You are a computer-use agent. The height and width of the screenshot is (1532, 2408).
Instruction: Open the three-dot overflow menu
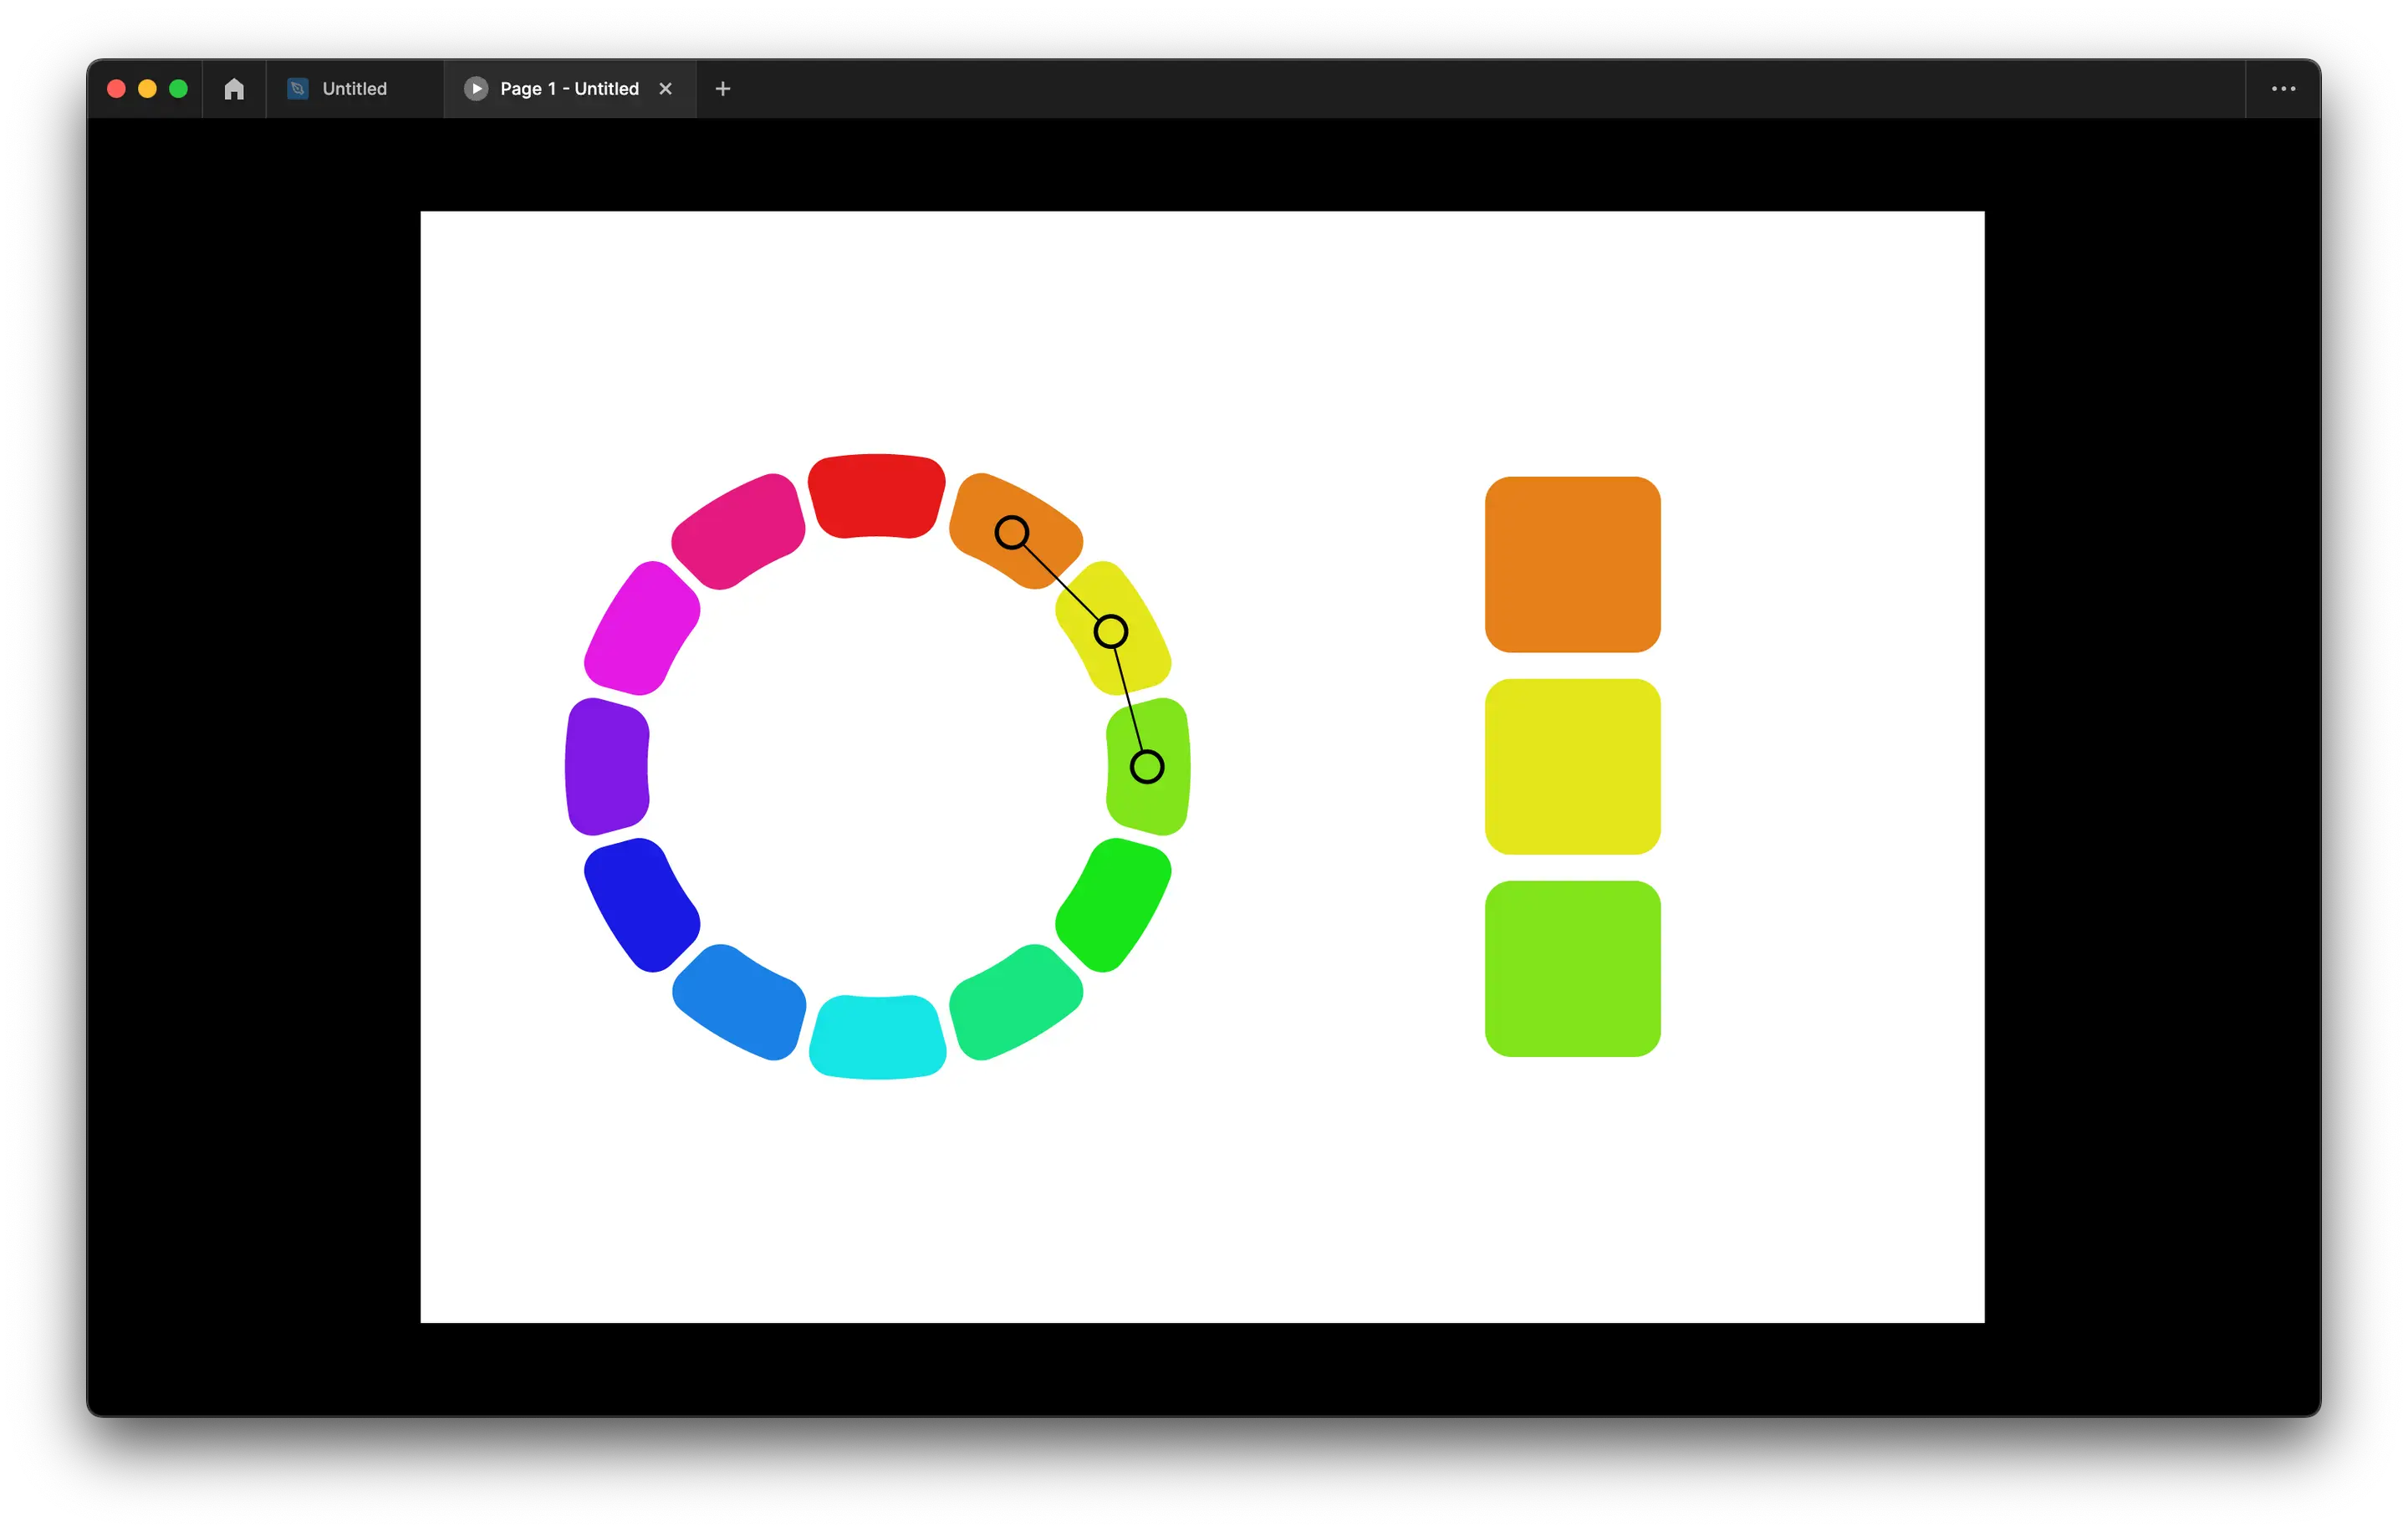[x=2283, y=89]
